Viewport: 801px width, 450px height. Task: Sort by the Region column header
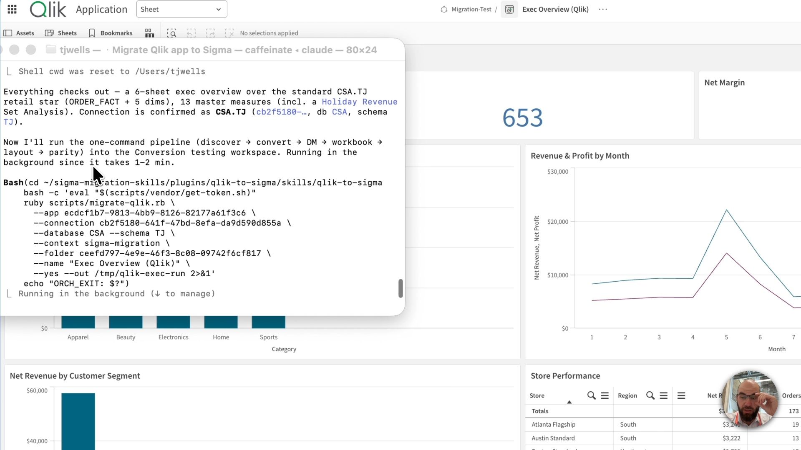point(627,395)
